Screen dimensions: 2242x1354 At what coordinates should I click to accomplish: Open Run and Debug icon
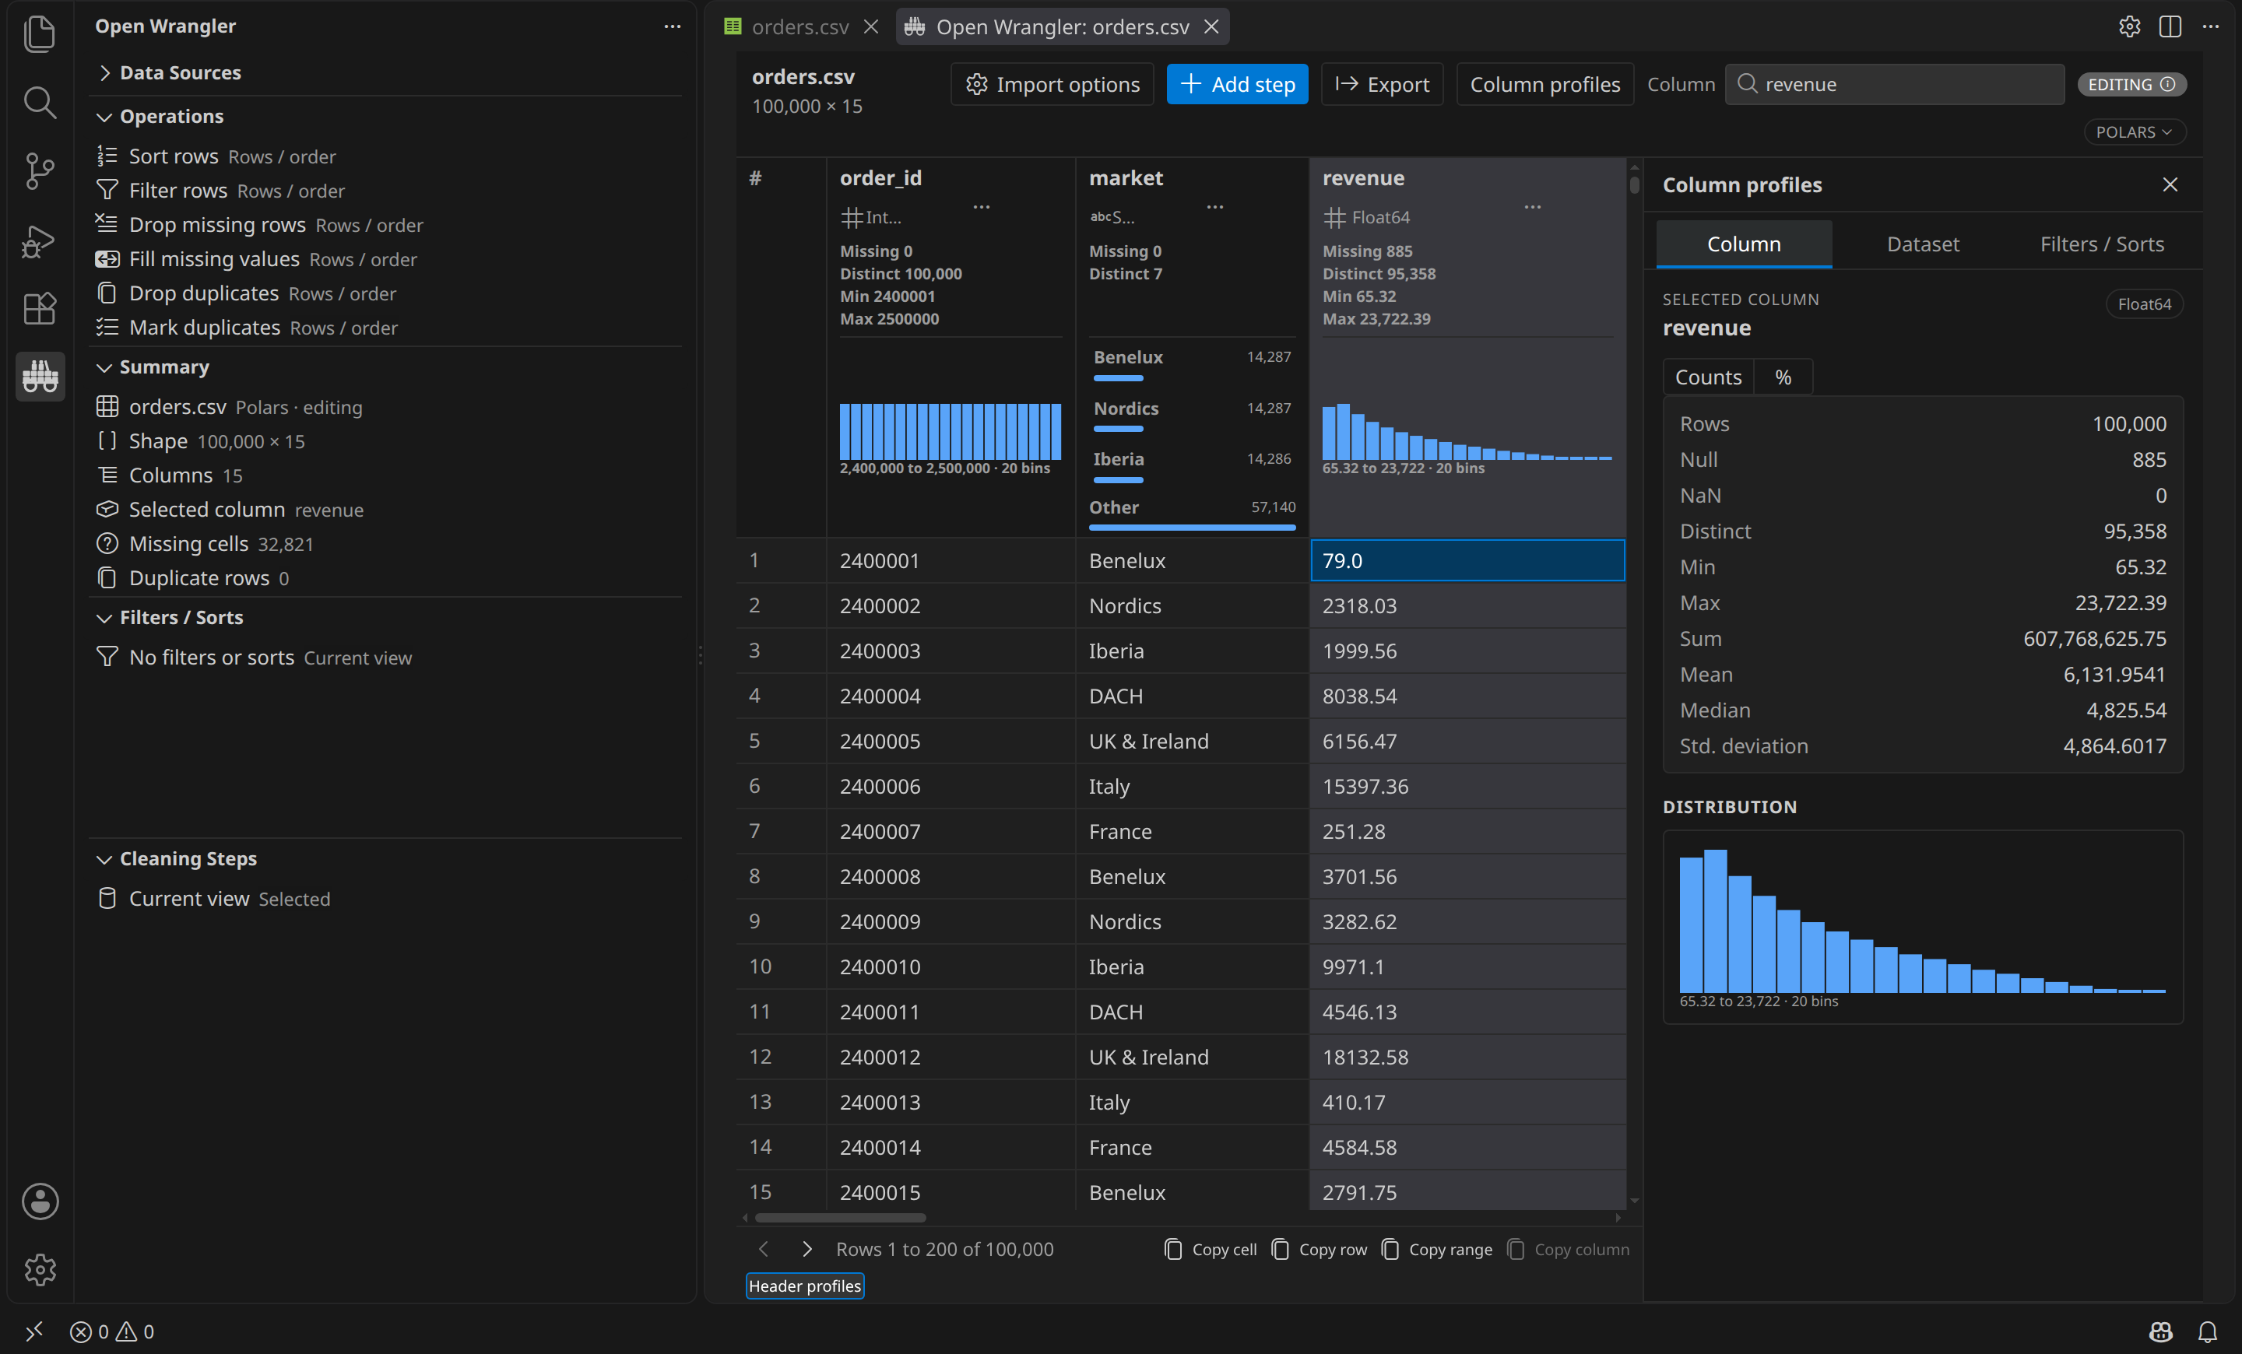pyautogui.click(x=39, y=240)
